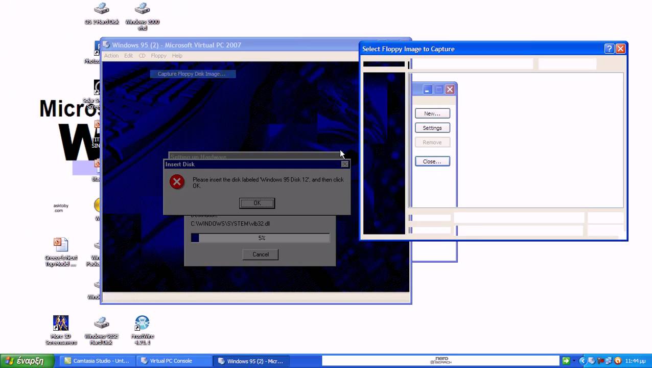
Task: Choose Capture Floppy Disk Image menu entry
Action: (193, 74)
